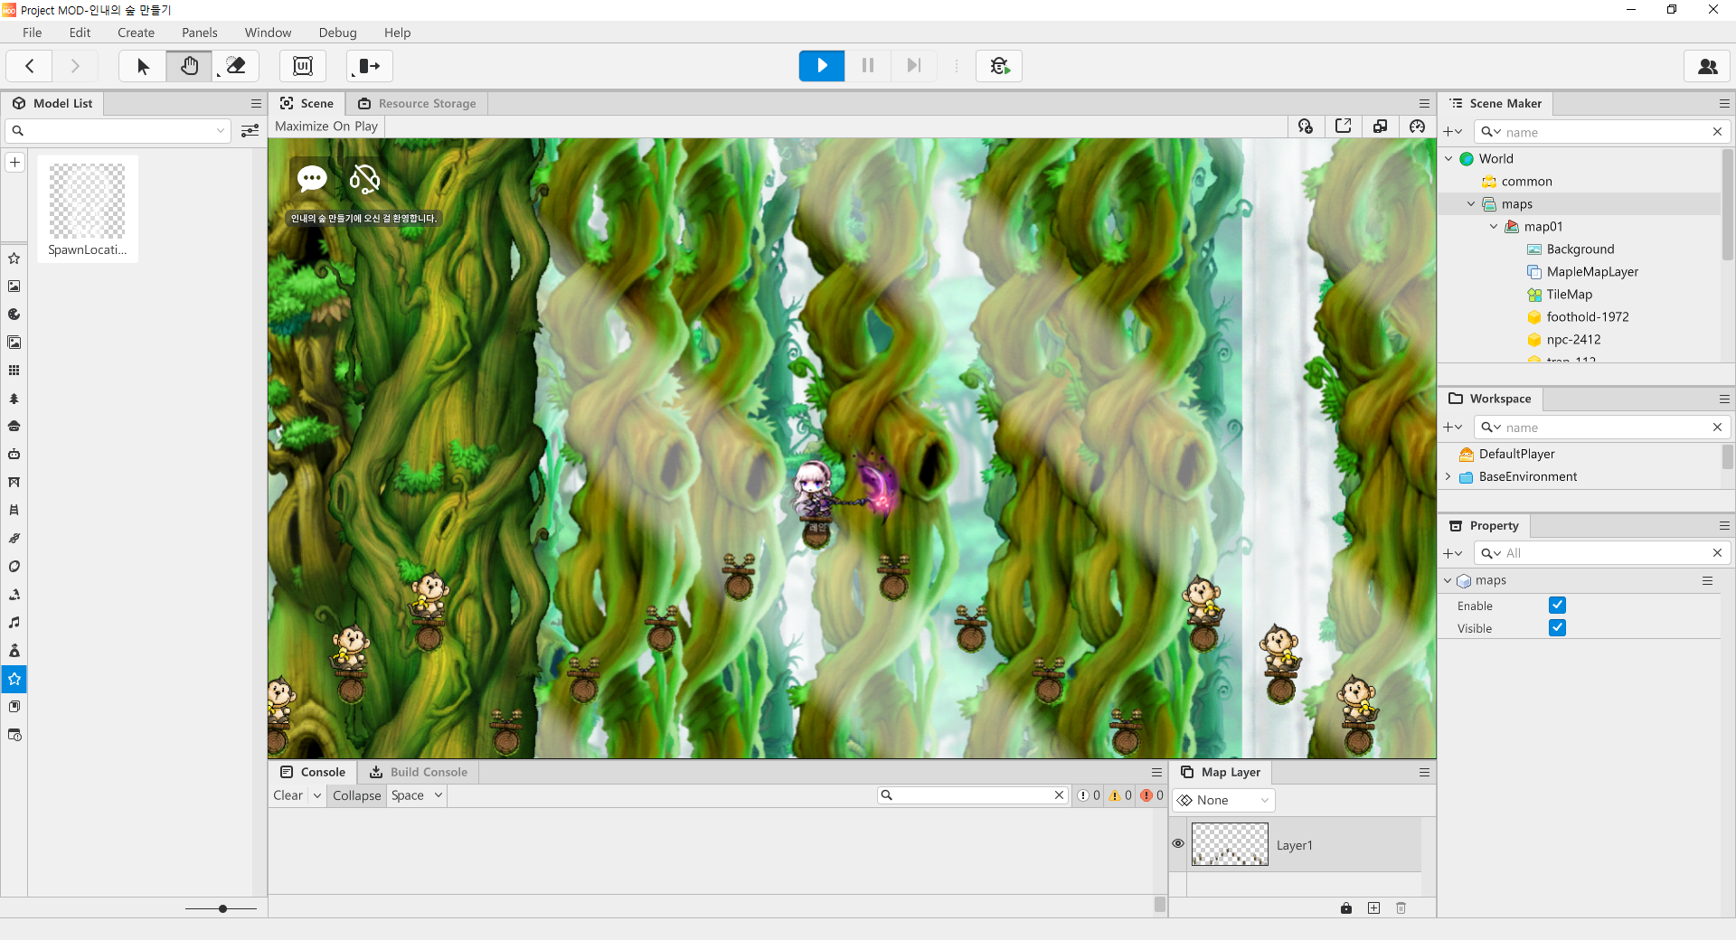Click the pop-out scene window icon
The height and width of the screenshot is (940, 1736).
point(1344,127)
